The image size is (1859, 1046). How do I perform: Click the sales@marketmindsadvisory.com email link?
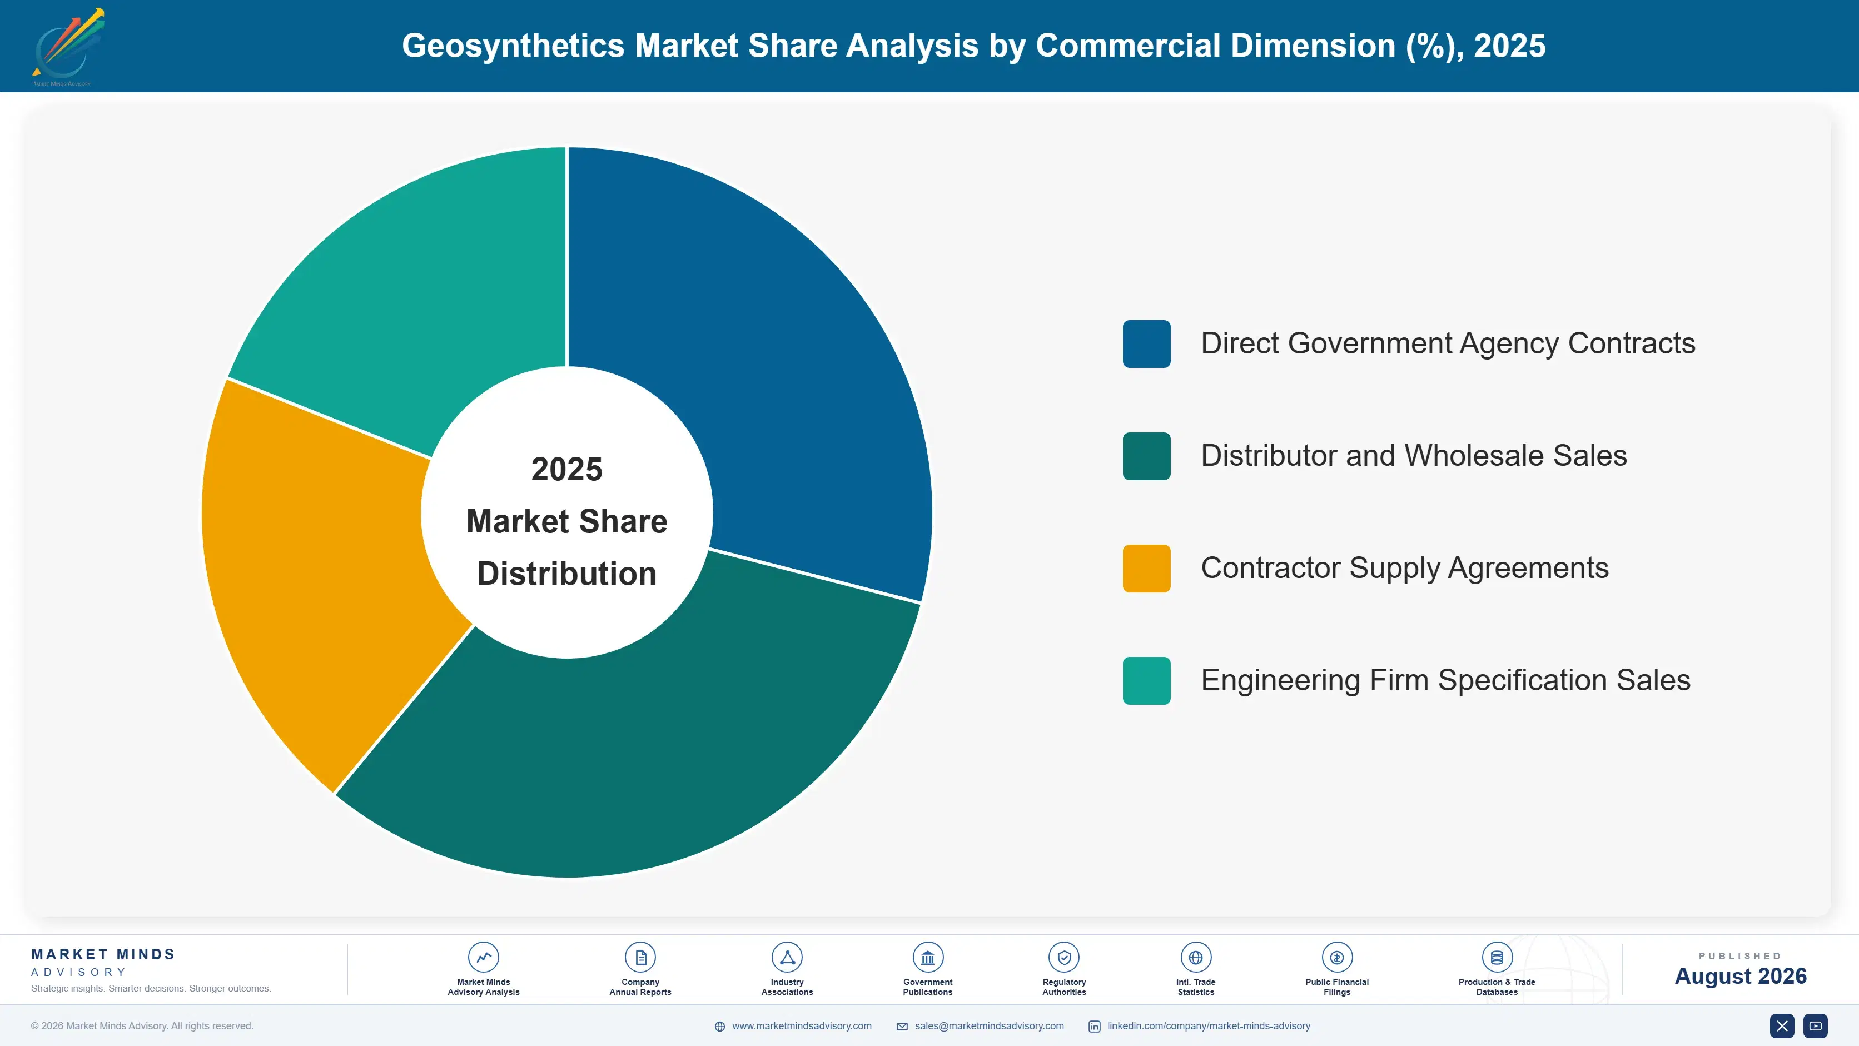[988, 1026]
